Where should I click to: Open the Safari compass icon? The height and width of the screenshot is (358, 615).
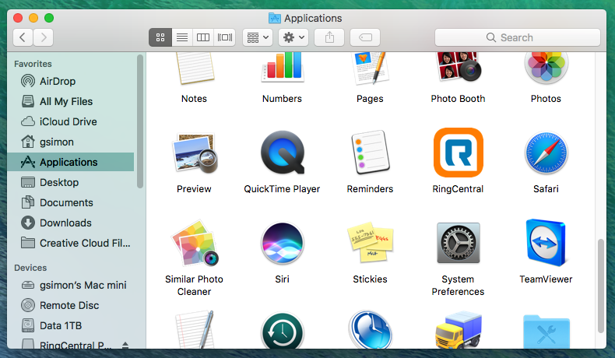(x=545, y=153)
